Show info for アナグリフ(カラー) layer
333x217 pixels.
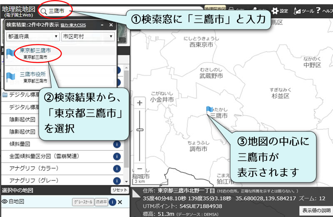[117, 169]
